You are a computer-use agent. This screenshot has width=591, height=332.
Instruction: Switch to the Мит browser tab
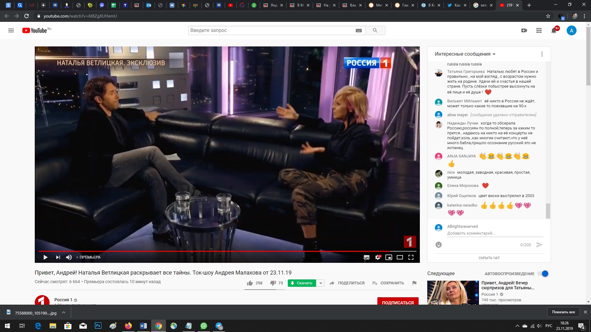click(x=378, y=5)
